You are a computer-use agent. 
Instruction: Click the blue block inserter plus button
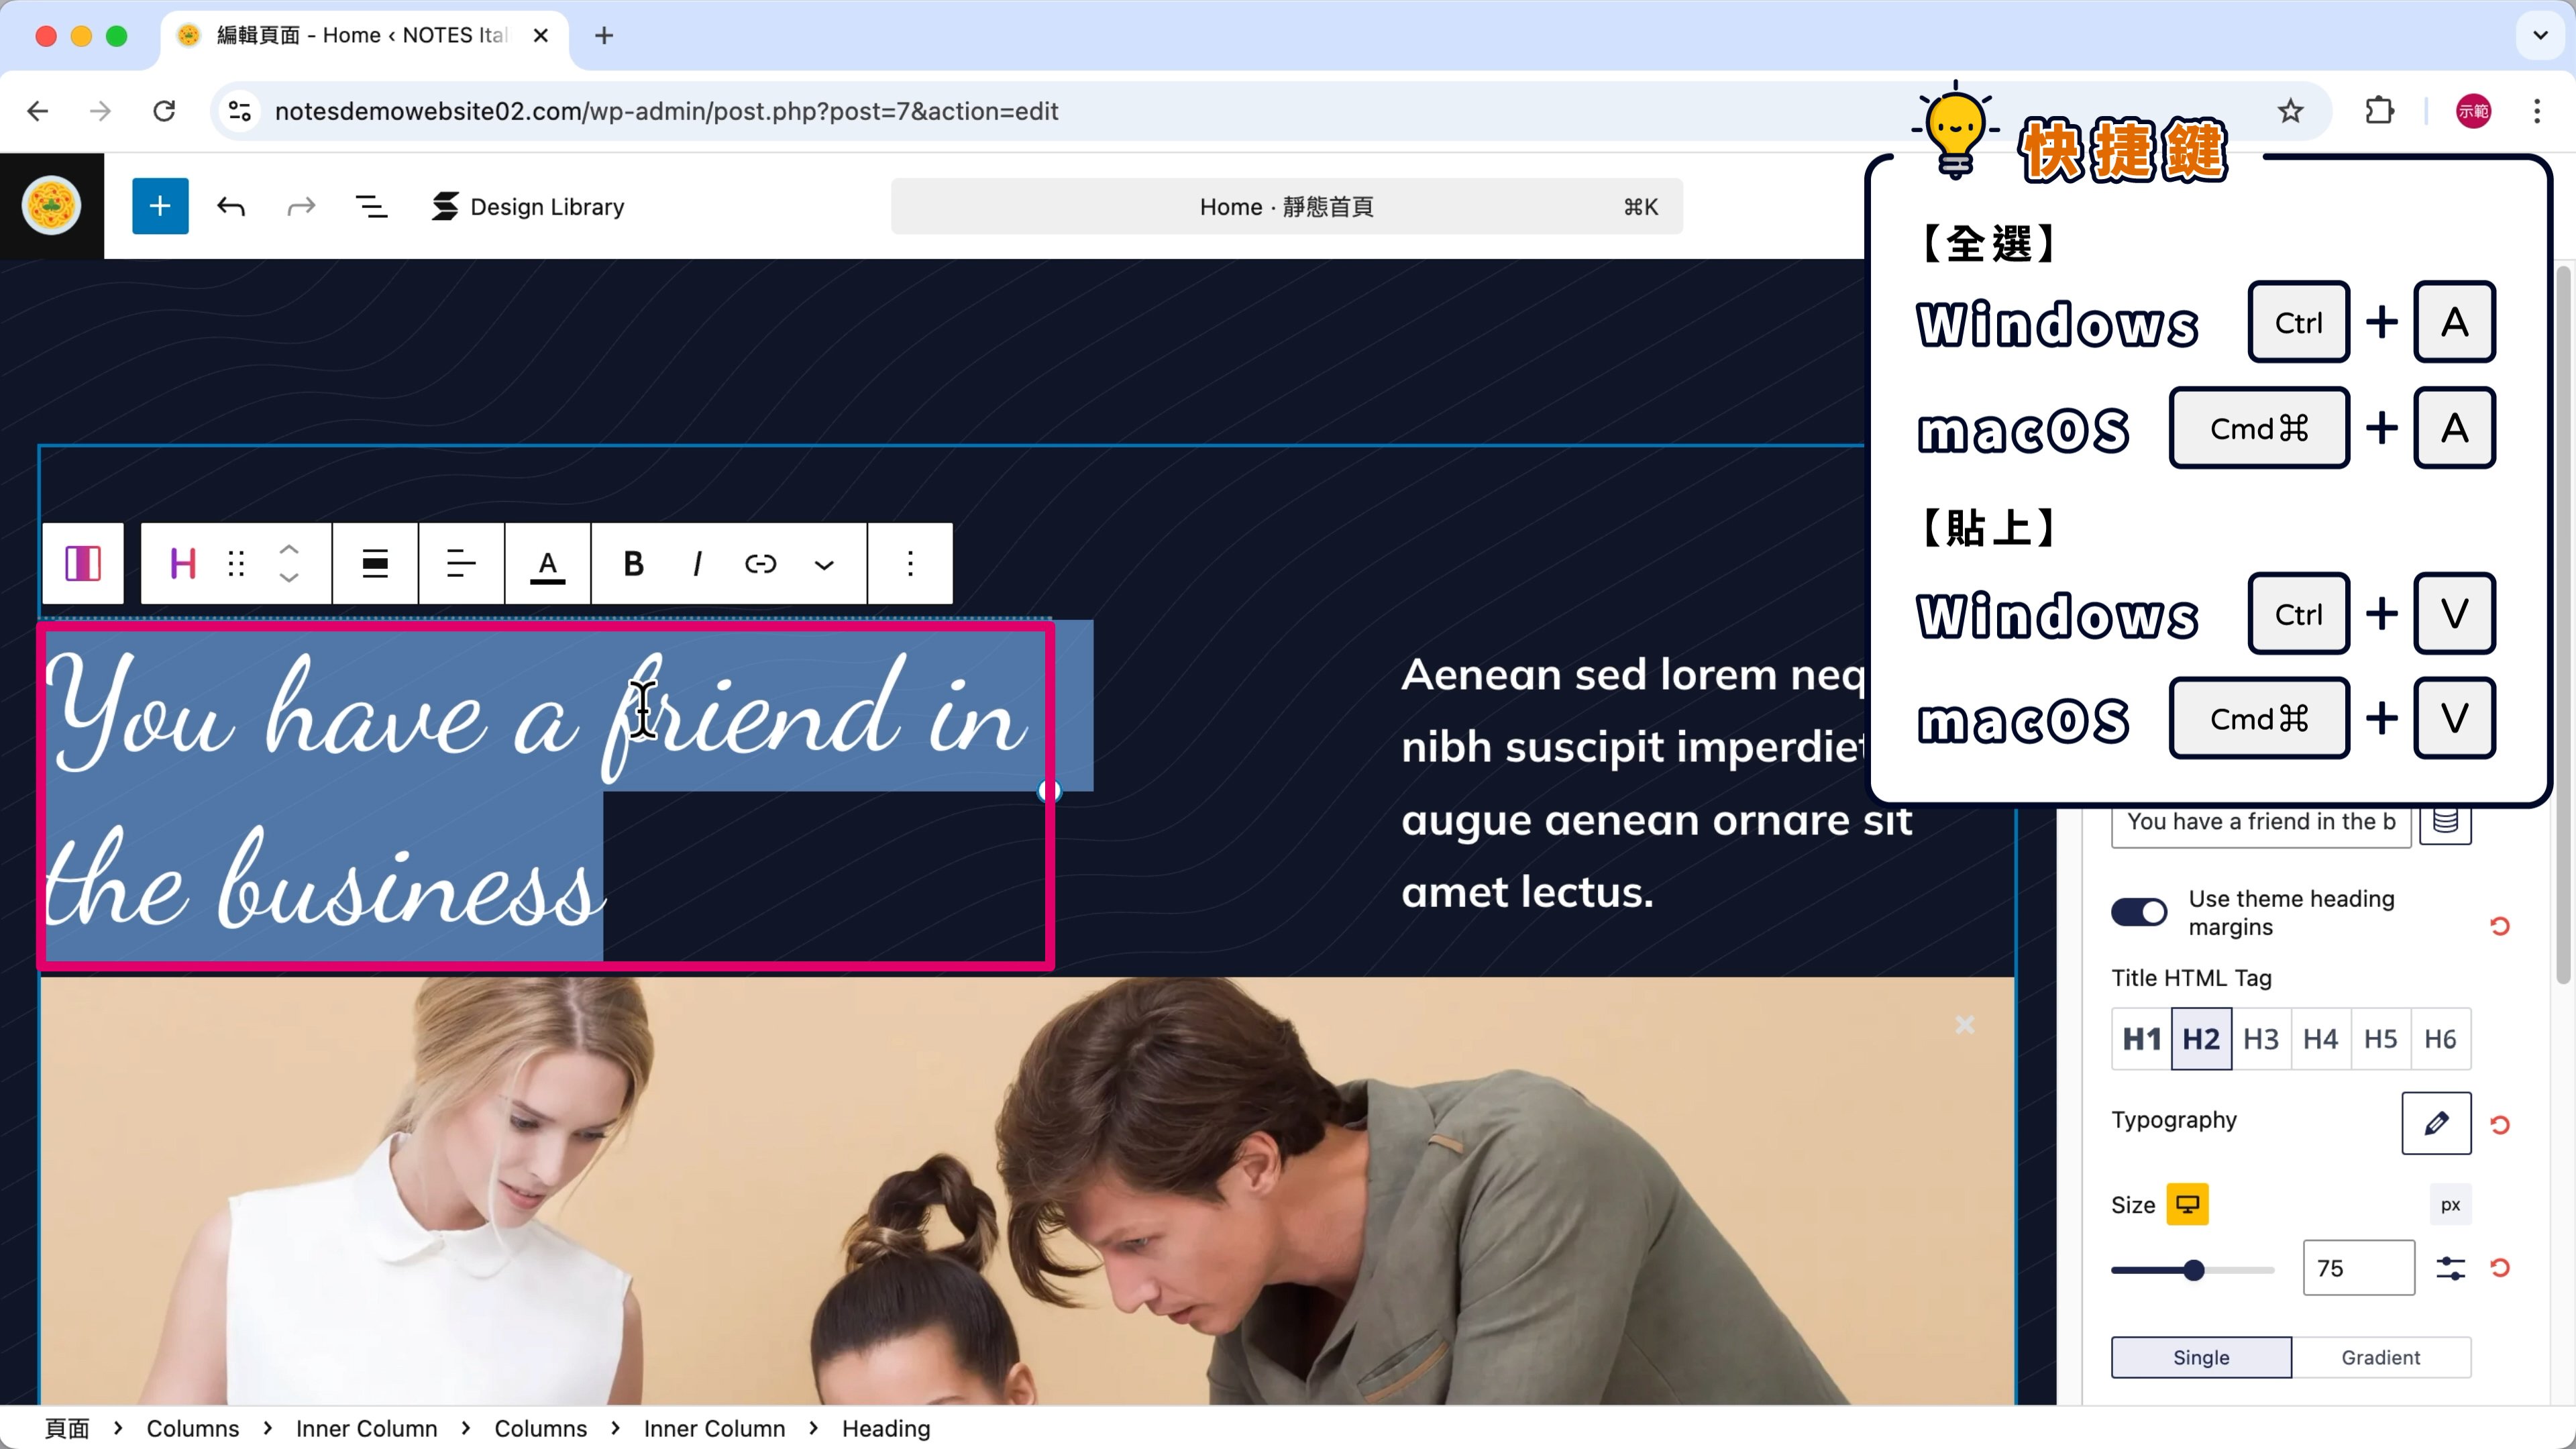tap(160, 206)
